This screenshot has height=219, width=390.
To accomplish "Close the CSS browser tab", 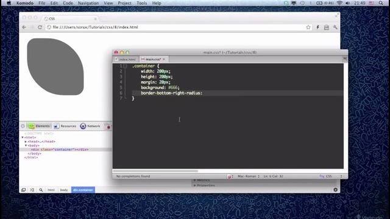I will click(x=95, y=19).
